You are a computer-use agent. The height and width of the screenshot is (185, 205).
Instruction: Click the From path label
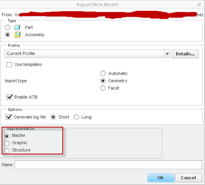coord(7,15)
